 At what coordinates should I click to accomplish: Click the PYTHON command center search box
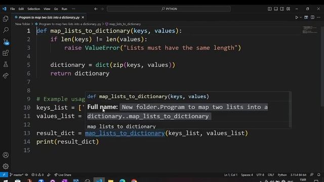[169, 9]
